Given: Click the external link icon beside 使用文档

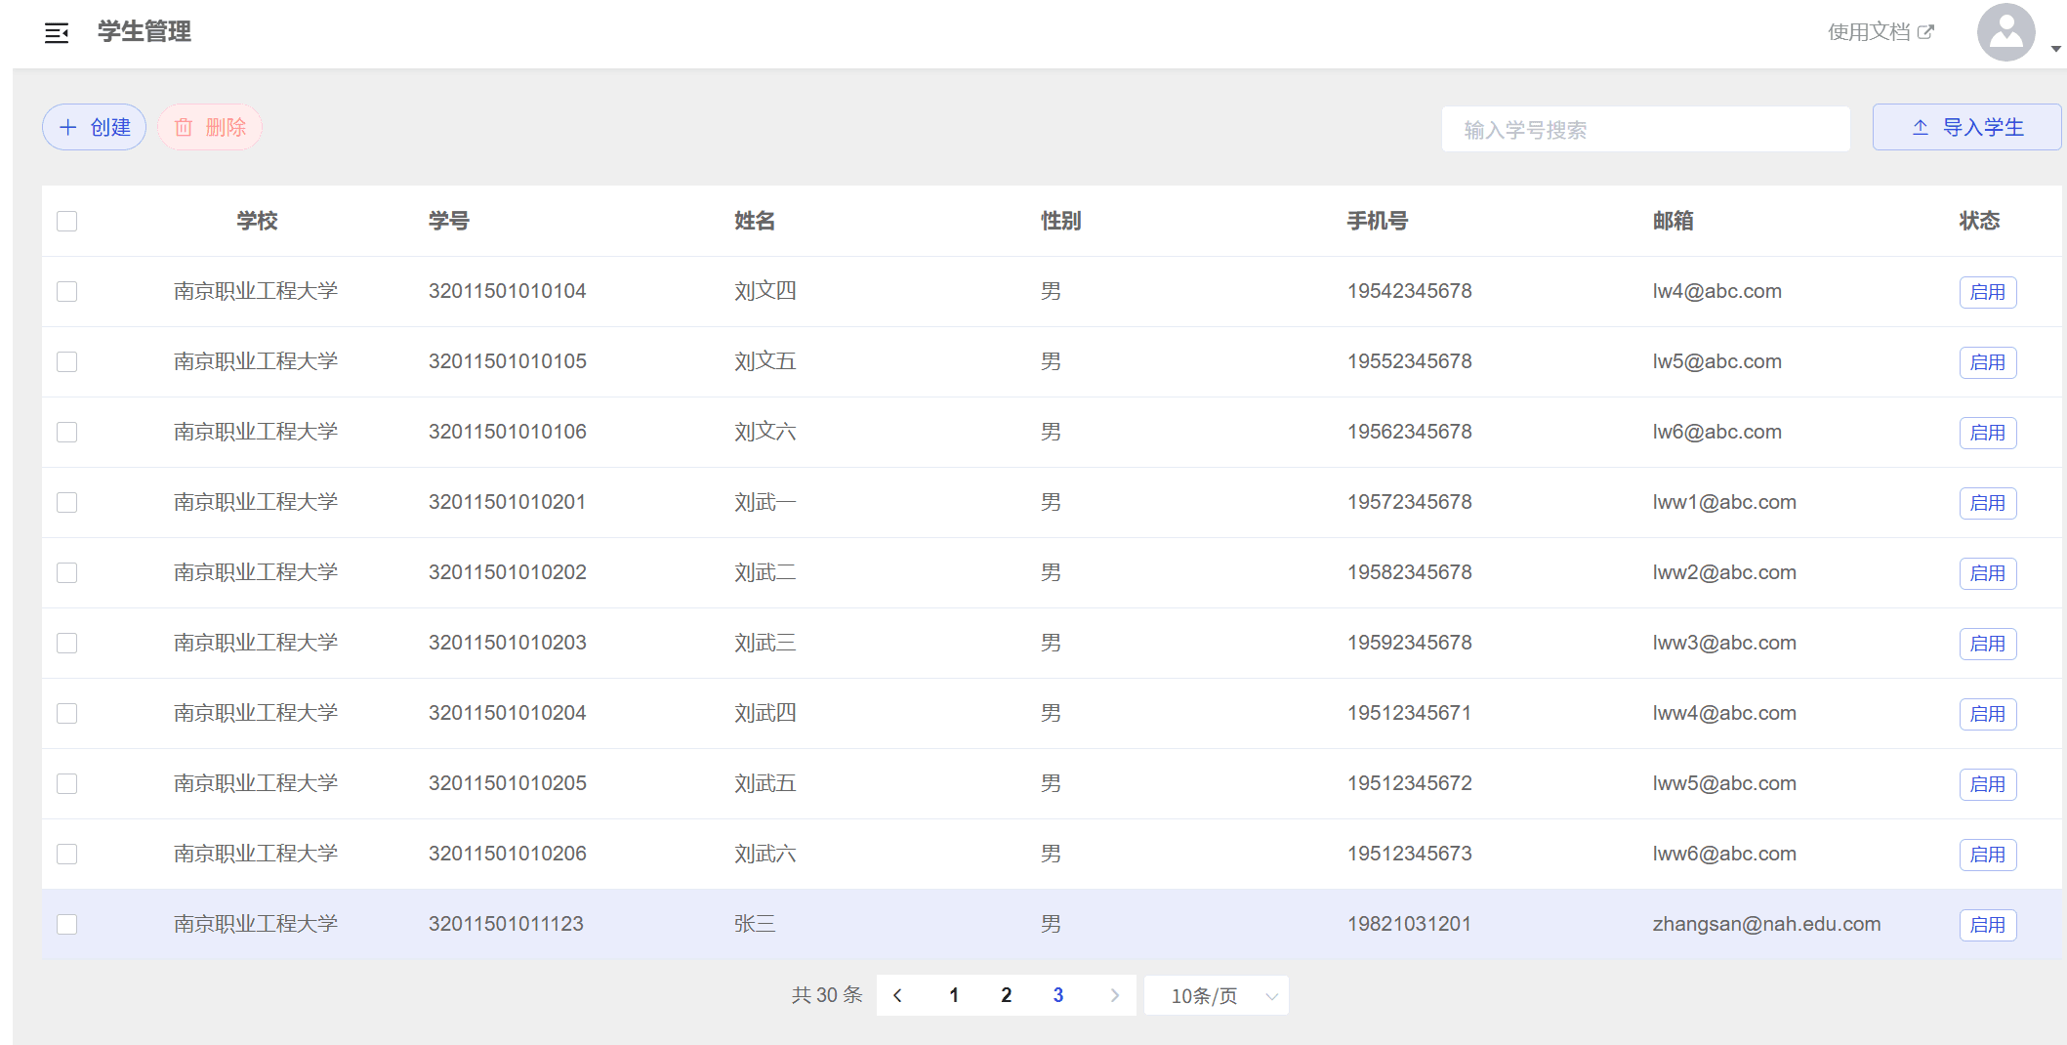Looking at the screenshot, I should tap(1925, 32).
